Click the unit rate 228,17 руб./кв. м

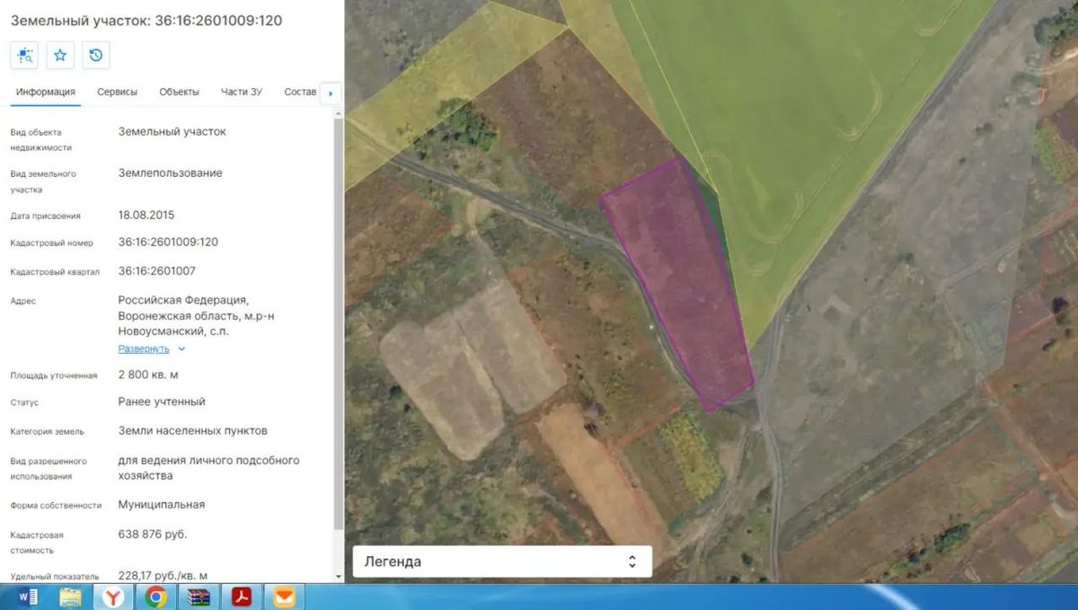[x=163, y=575]
